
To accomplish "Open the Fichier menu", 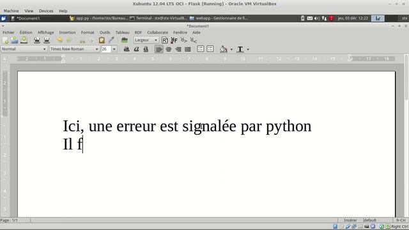I will pos(8,33).
